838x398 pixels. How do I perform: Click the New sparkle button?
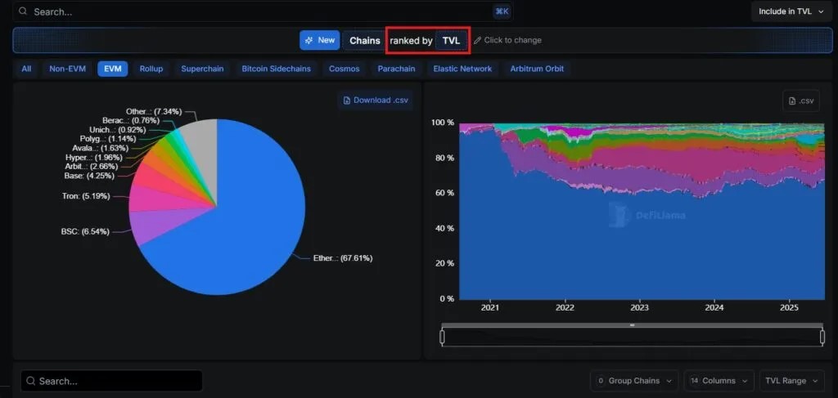pyautogui.click(x=320, y=40)
